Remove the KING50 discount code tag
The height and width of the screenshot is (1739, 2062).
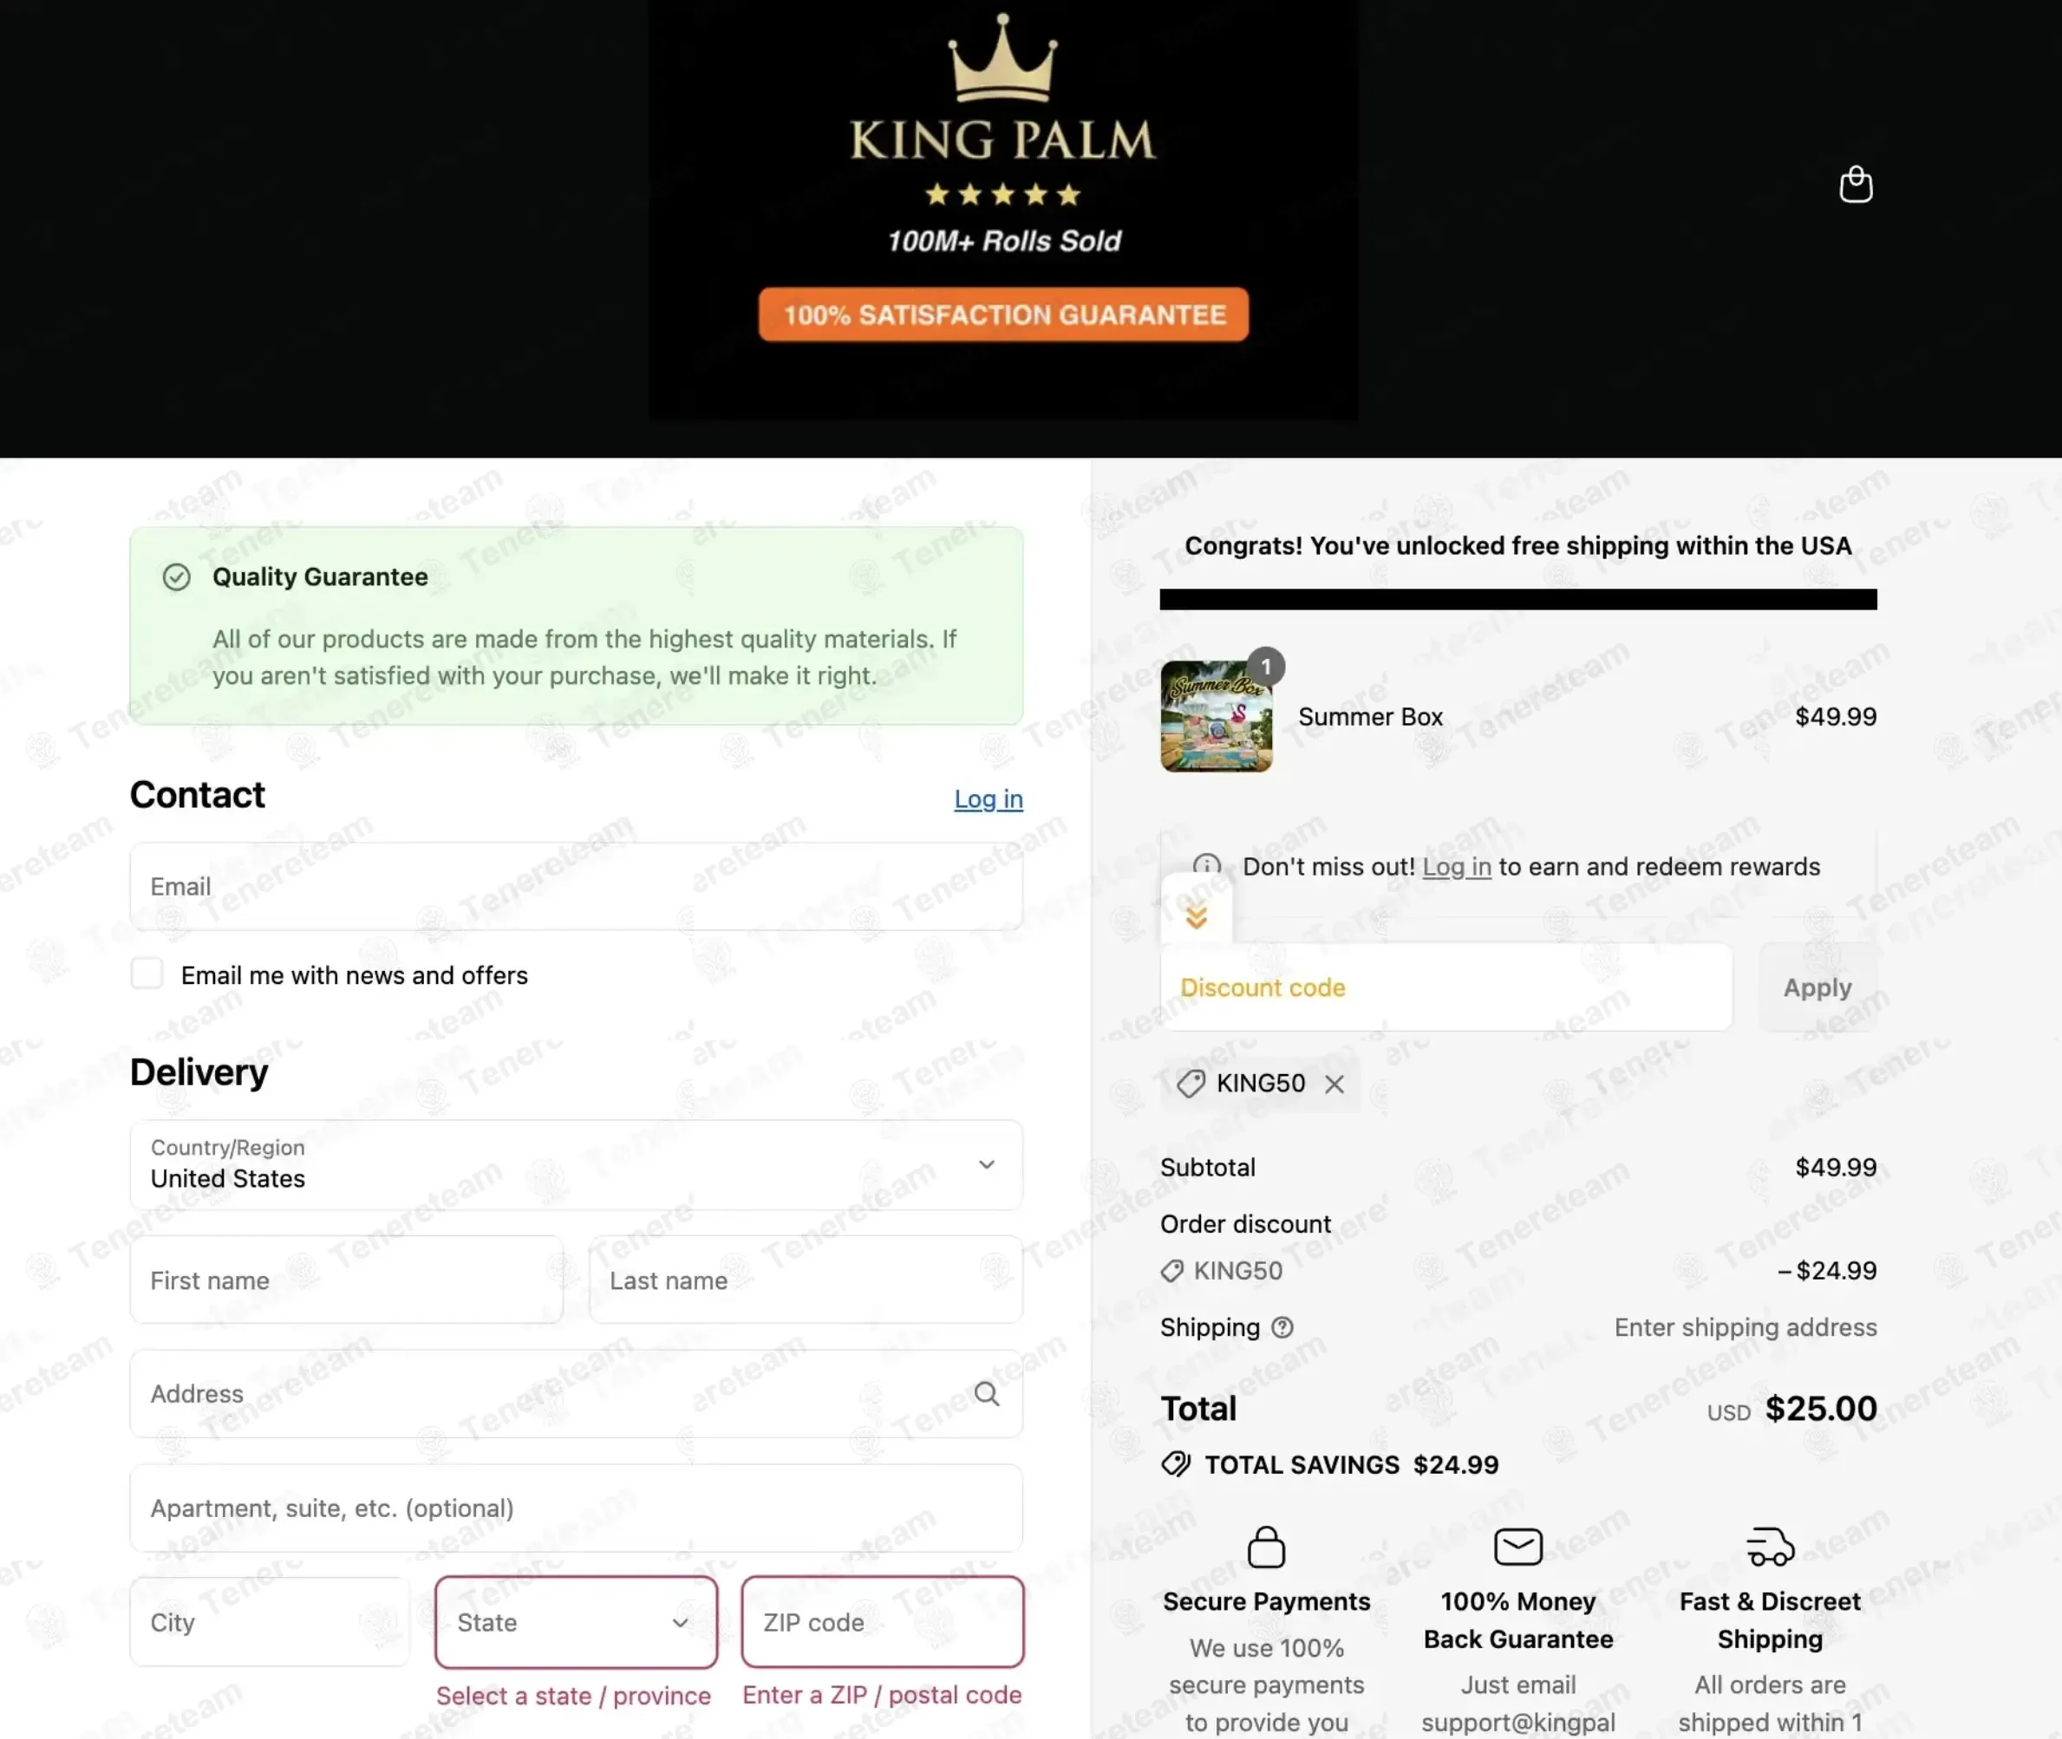1334,1084
